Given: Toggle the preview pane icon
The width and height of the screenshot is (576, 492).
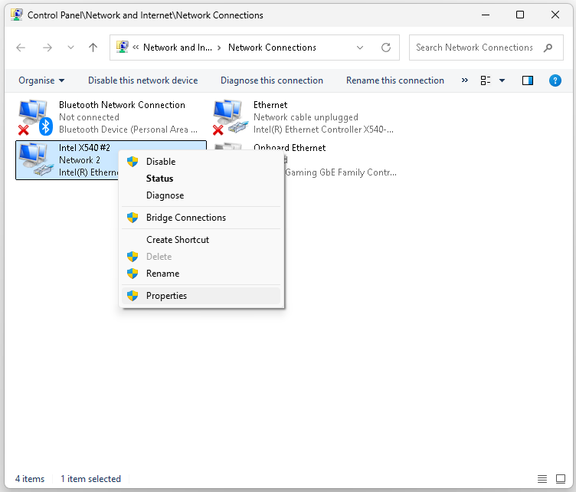Looking at the screenshot, I should (528, 80).
